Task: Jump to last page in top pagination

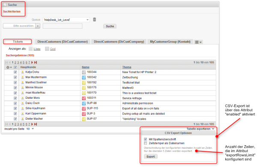Action: [36, 62]
